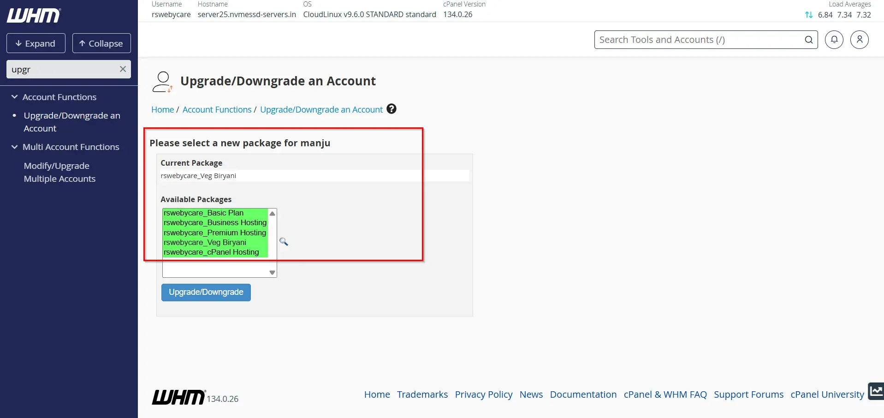Open the notifications bell
The width and height of the screenshot is (884, 418).
pyautogui.click(x=834, y=40)
